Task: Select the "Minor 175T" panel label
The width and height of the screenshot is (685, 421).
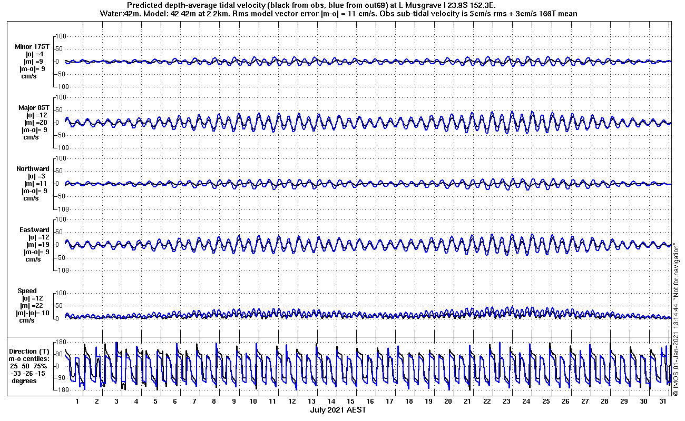Action: [32, 47]
